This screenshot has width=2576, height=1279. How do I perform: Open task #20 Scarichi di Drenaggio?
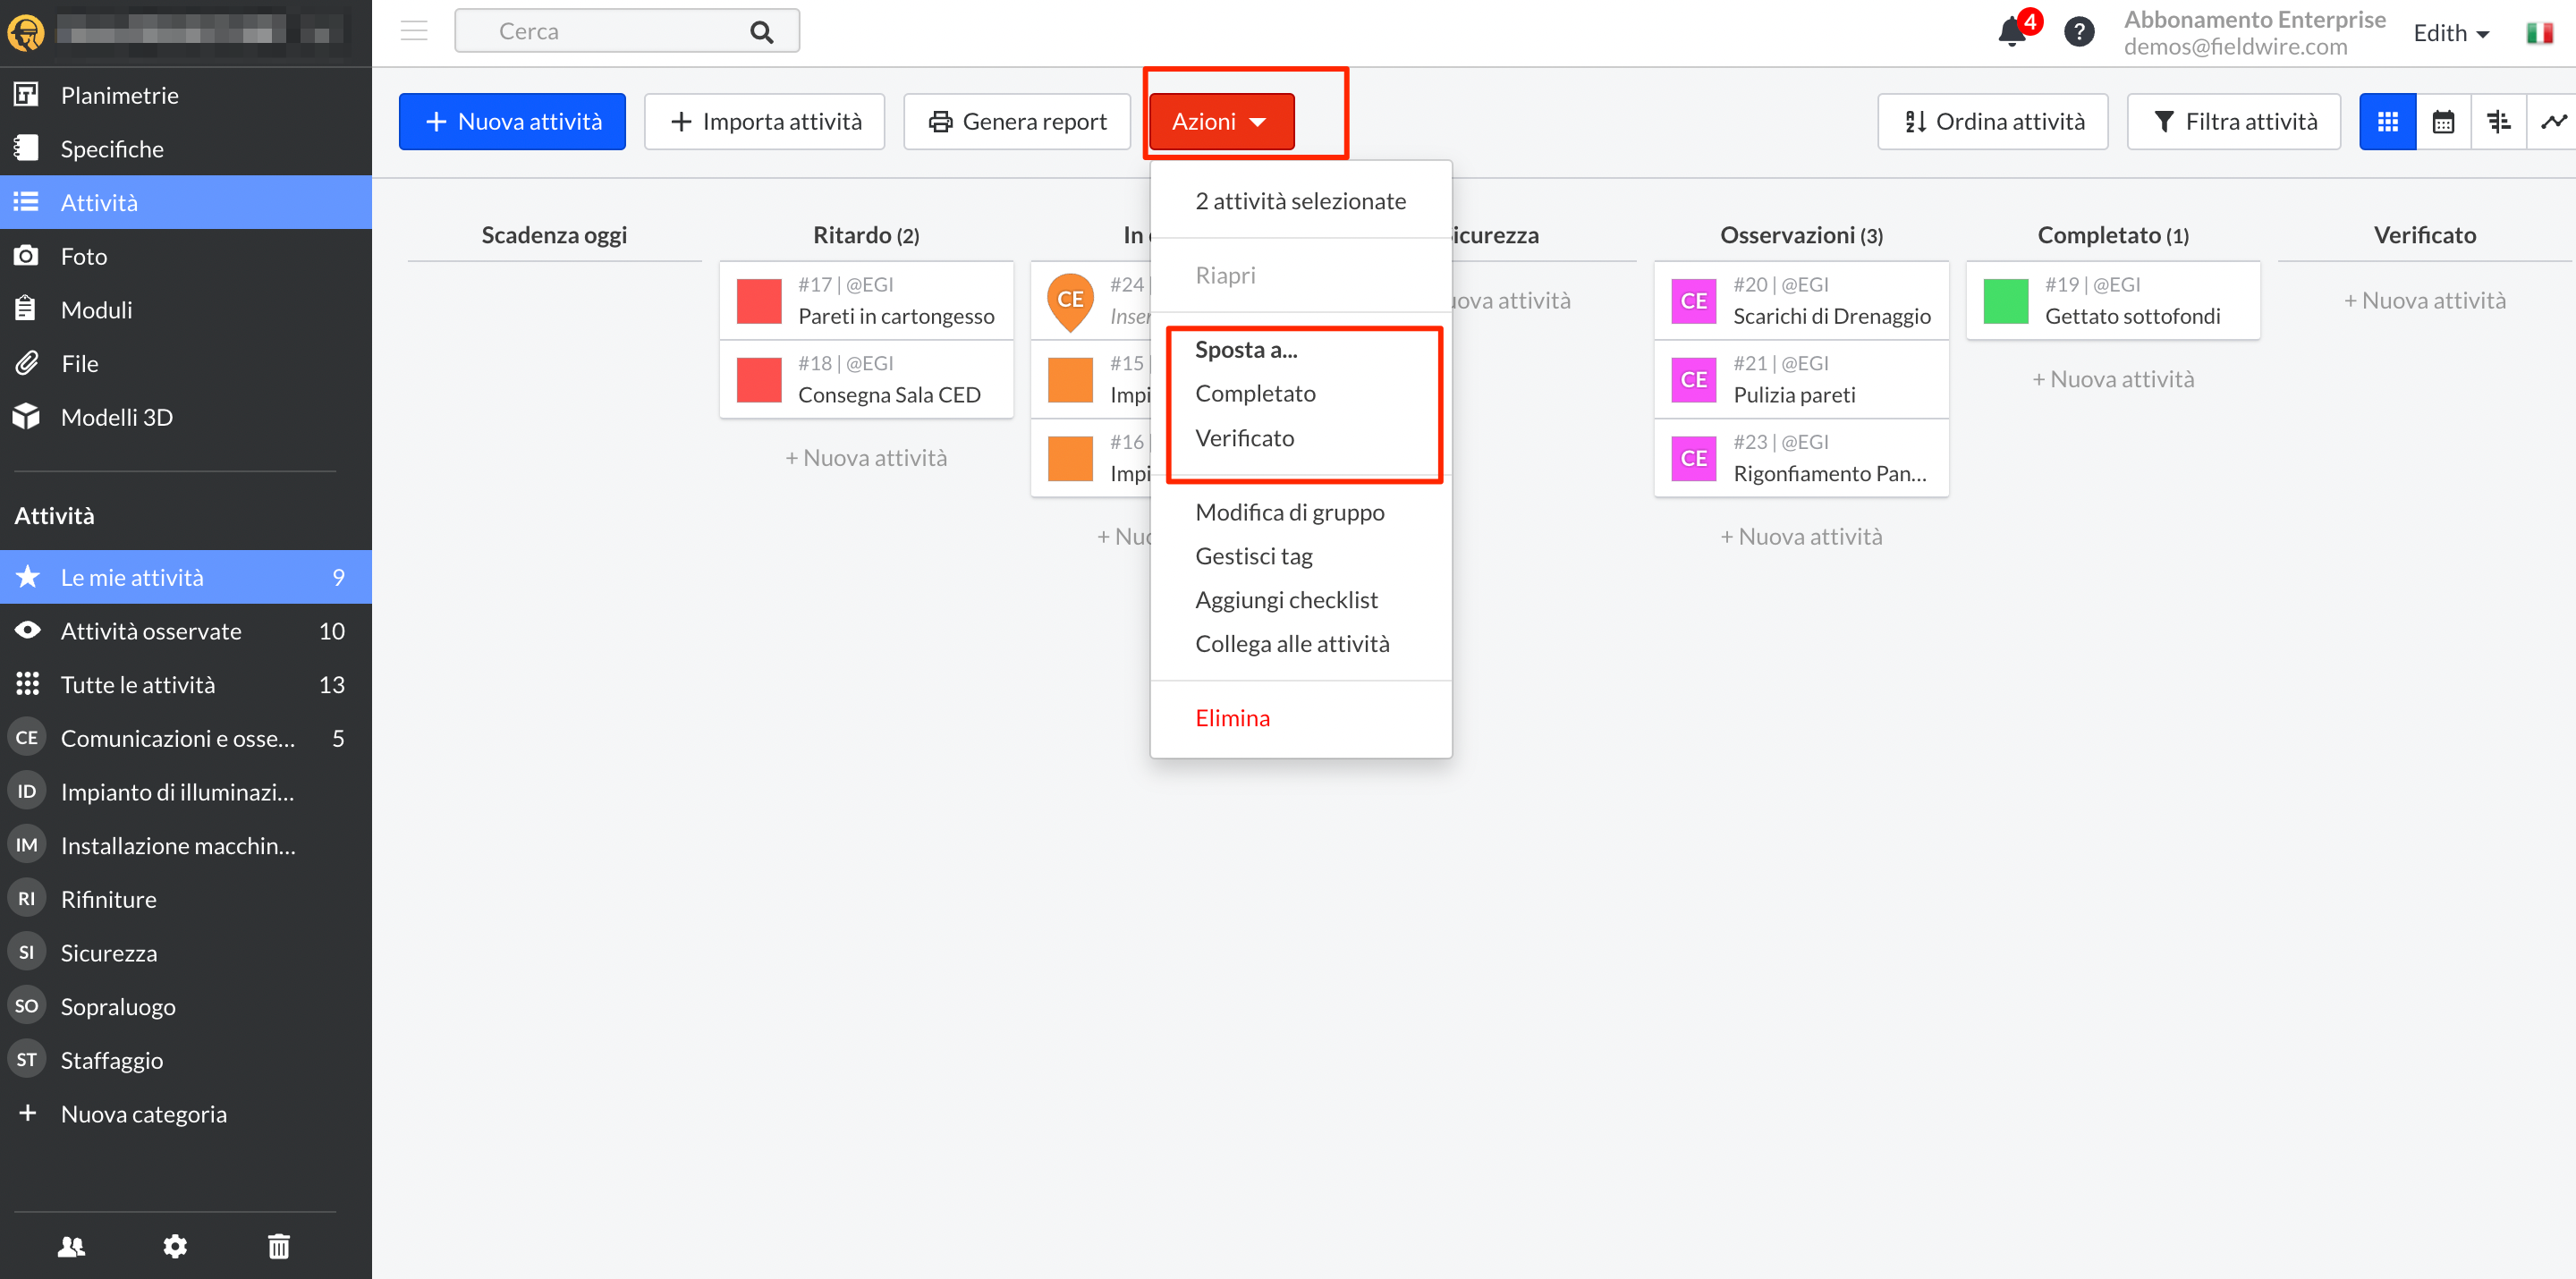[x=1801, y=301]
